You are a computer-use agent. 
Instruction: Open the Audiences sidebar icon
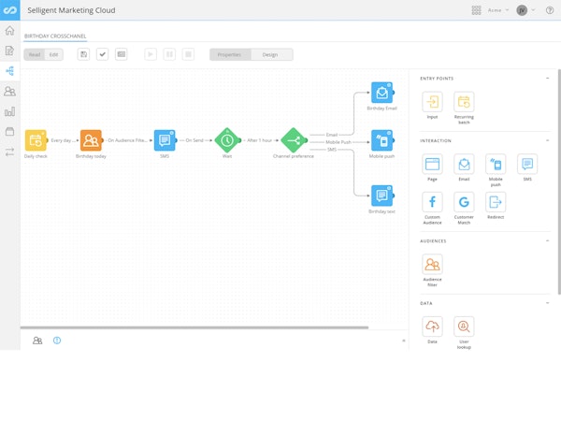[9, 92]
